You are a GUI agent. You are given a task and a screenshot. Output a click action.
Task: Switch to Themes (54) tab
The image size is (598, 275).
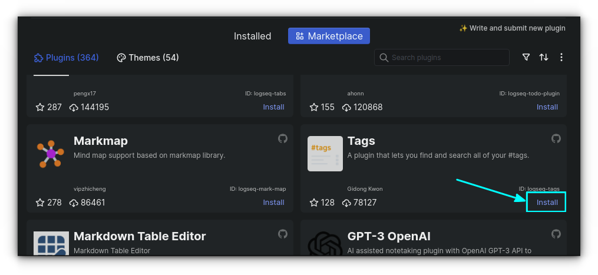(147, 58)
